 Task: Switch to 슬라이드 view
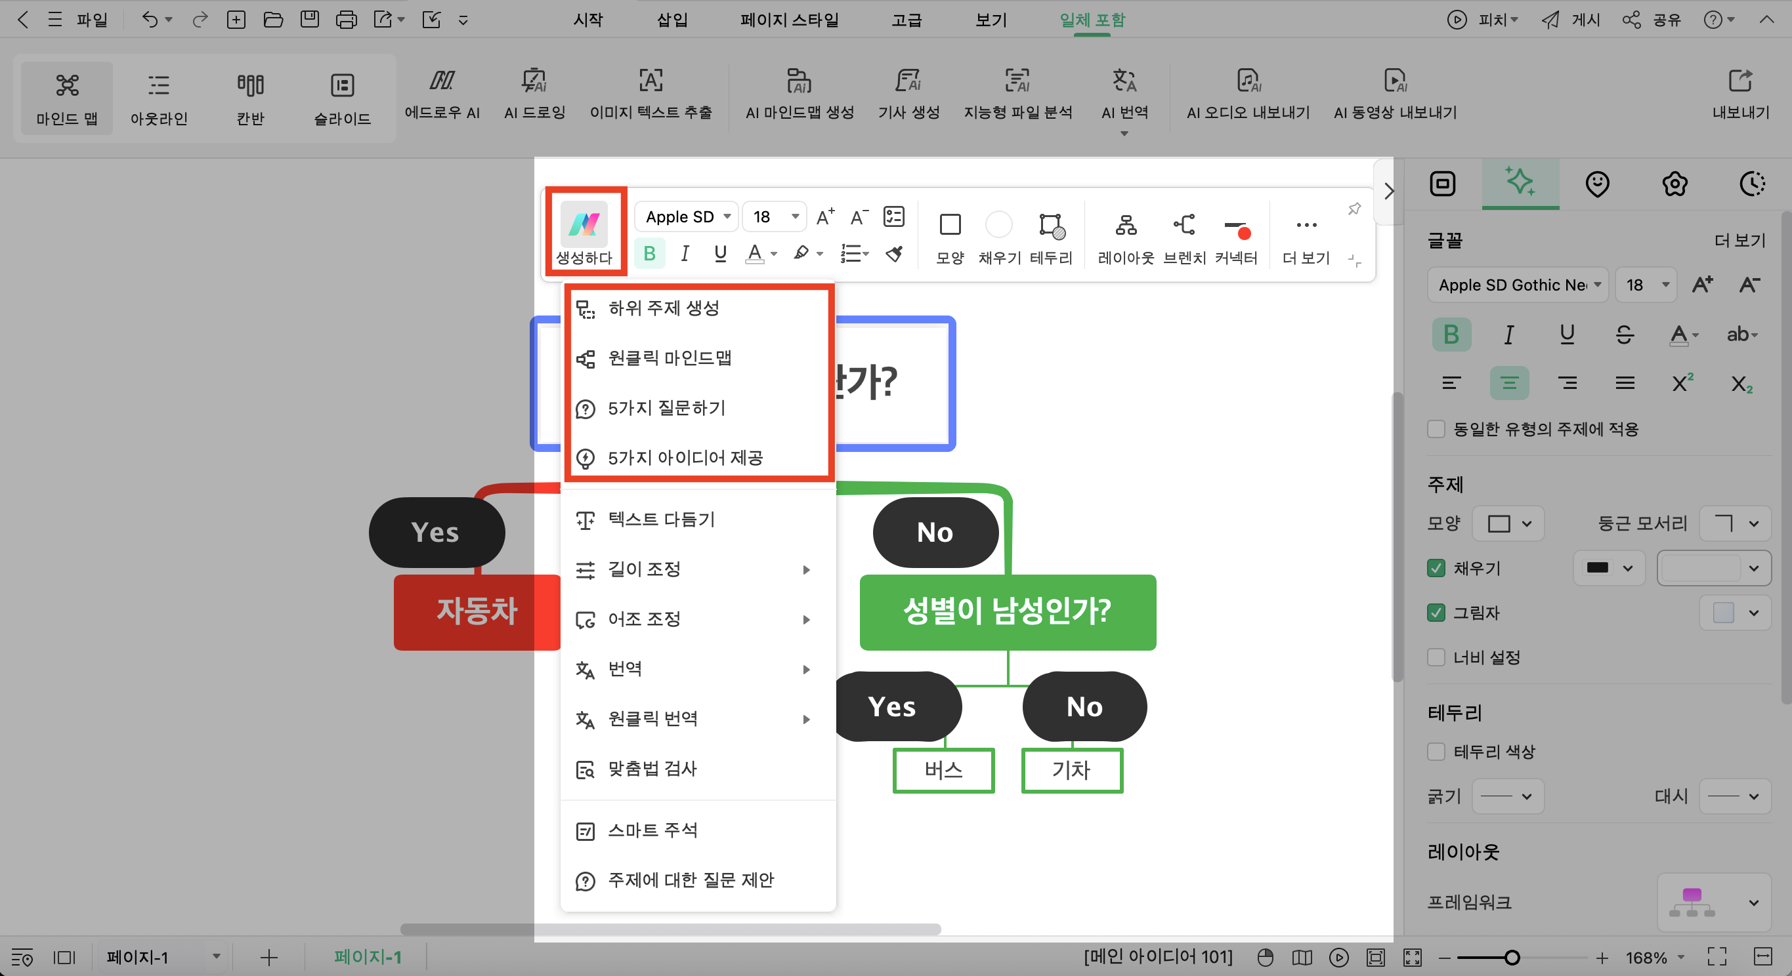click(342, 98)
